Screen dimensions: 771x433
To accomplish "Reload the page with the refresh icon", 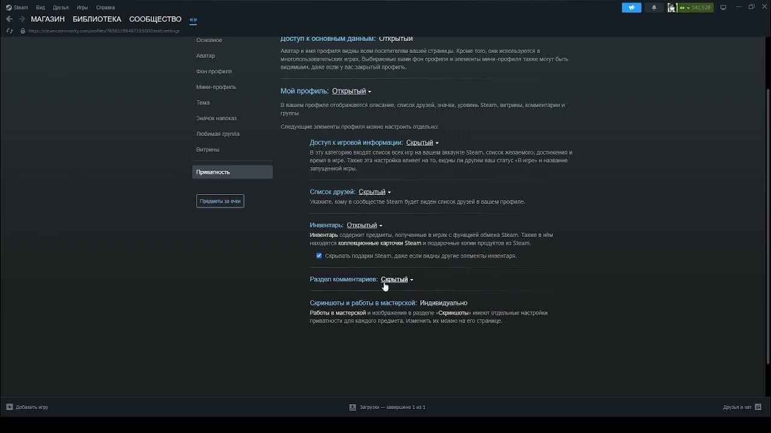I will [10, 31].
